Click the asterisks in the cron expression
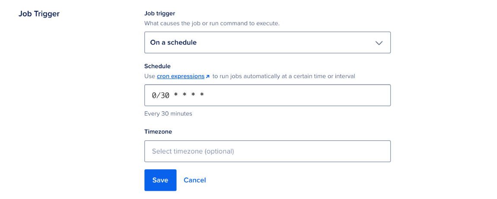Image resolution: width=497 pixels, height=199 pixels. (188, 95)
